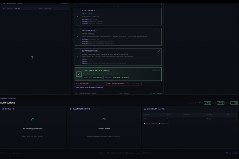Click the Issues shield icon
This screenshot has width=239, height=159.
[3, 109]
